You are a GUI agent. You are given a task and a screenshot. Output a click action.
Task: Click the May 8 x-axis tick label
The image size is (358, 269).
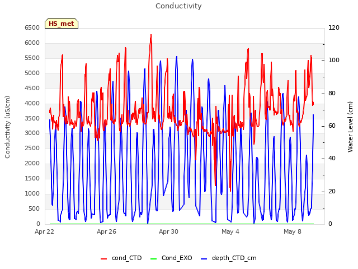point(293,231)
